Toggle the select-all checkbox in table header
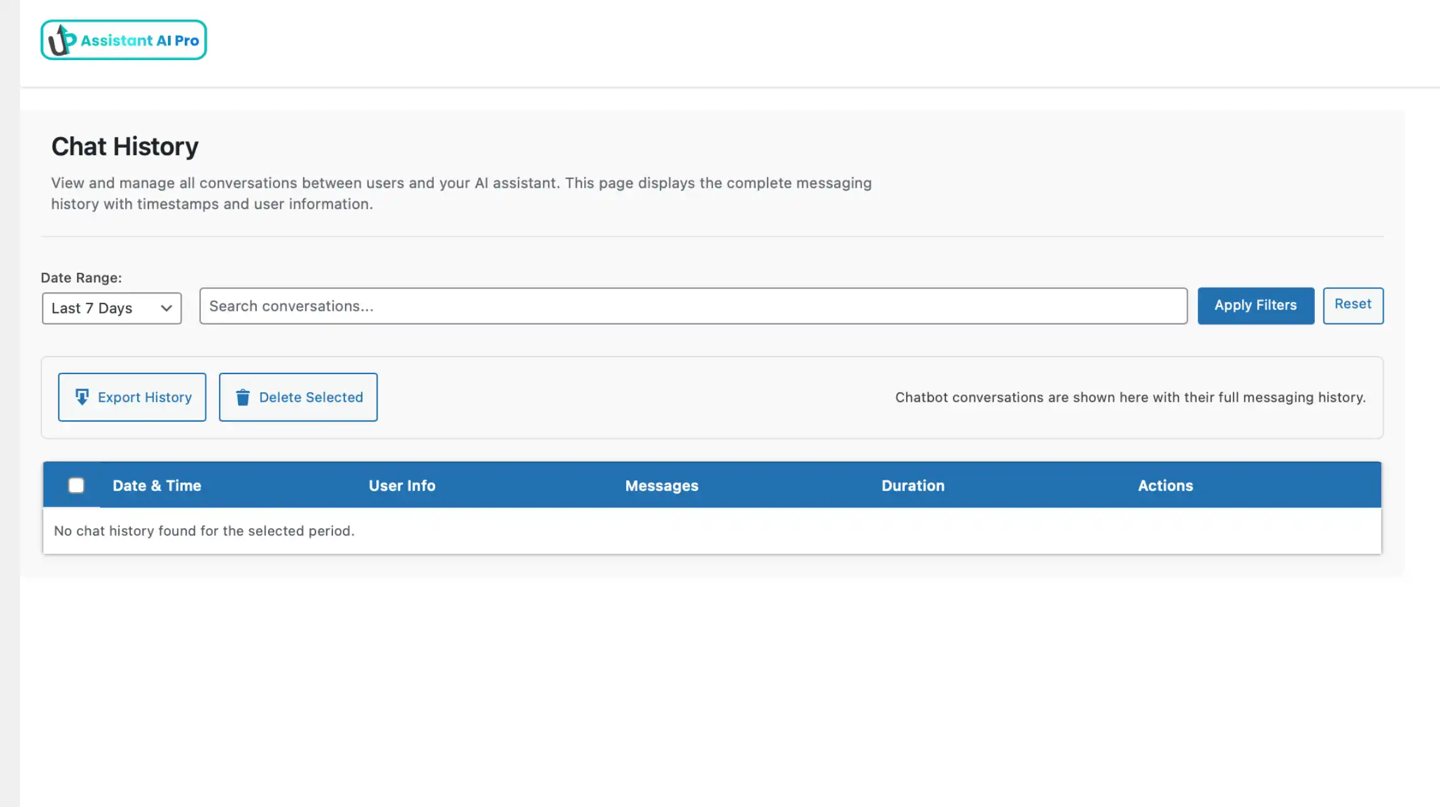The height and width of the screenshot is (807, 1440). point(76,485)
